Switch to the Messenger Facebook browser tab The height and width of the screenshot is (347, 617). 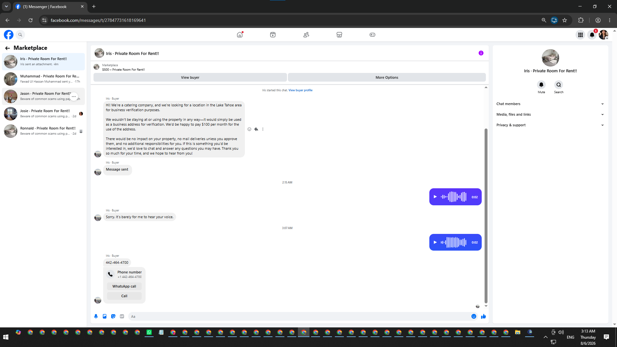[49, 7]
